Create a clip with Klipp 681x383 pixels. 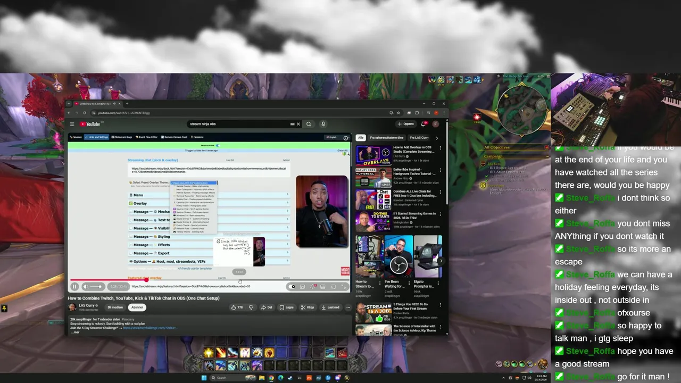pos(308,307)
